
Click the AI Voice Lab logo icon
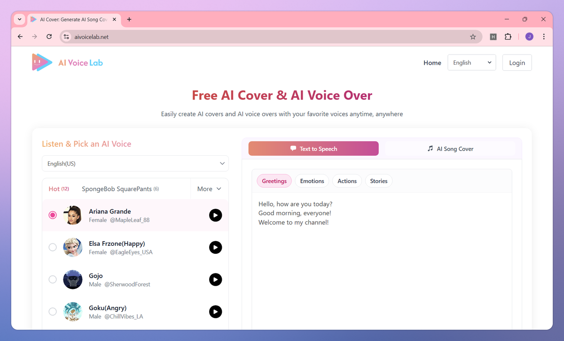[x=42, y=62]
